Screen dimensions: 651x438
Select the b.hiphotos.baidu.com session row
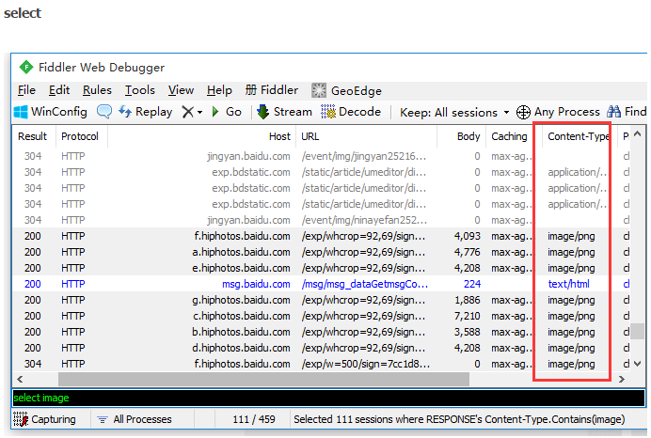(x=321, y=332)
